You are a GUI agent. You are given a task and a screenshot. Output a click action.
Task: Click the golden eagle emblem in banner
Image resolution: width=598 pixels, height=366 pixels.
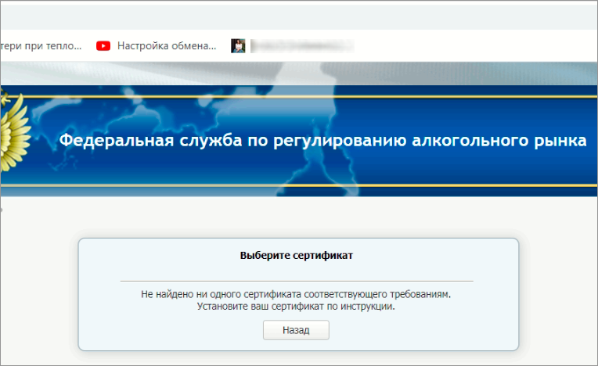pyautogui.click(x=15, y=130)
